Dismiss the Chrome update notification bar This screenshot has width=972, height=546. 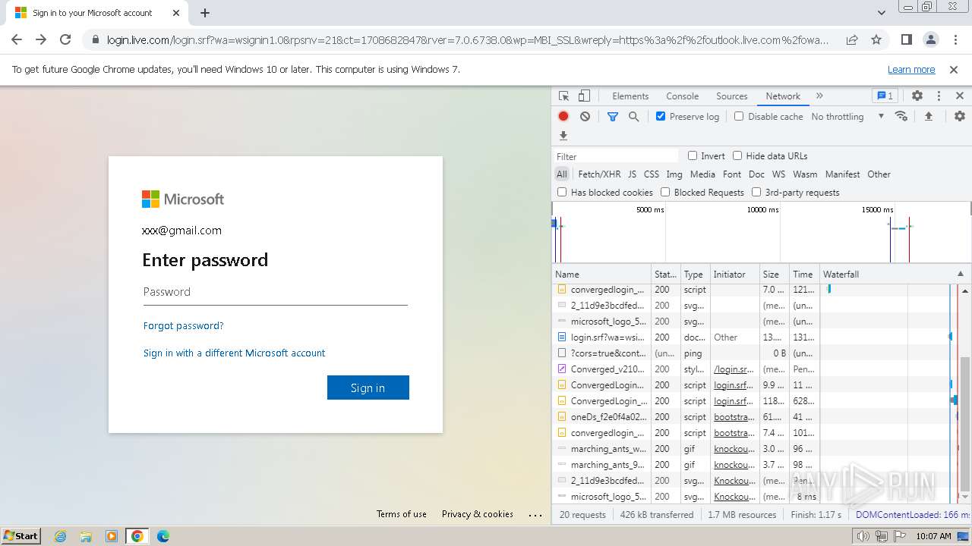(x=954, y=69)
